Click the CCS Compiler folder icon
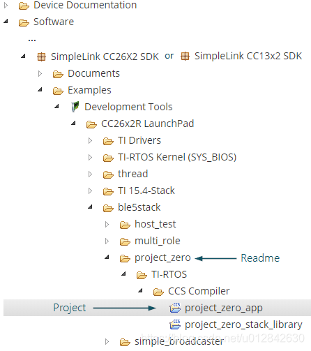 coord(158,292)
